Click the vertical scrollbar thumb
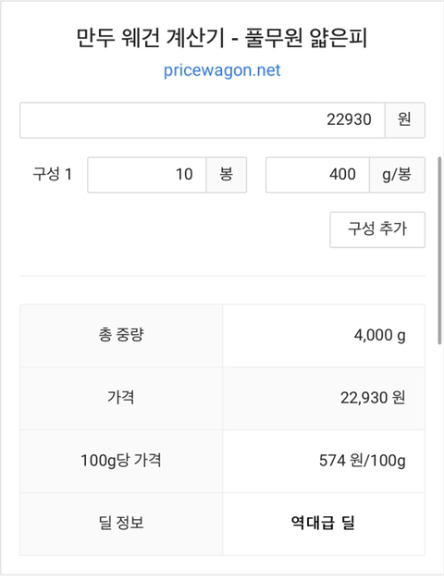This screenshot has height=581, width=444. coord(440,251)
